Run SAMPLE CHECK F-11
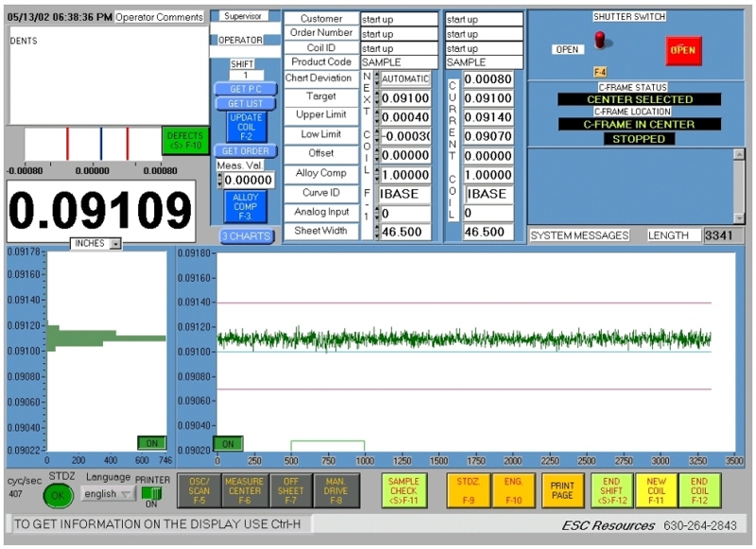 pyautogui.click(x=404, y=489)
